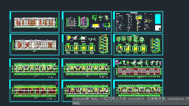189x106 pixels.
Task: Select the roof plan sheet with gray fill
Action: (x=138, y=69)
